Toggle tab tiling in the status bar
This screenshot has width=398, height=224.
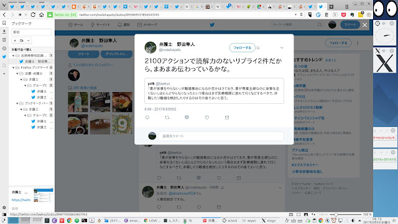point(298,215)
